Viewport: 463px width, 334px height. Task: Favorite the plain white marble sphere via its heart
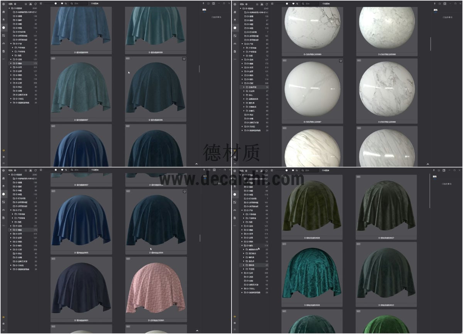pyautogui.click(x=341, y=61)
